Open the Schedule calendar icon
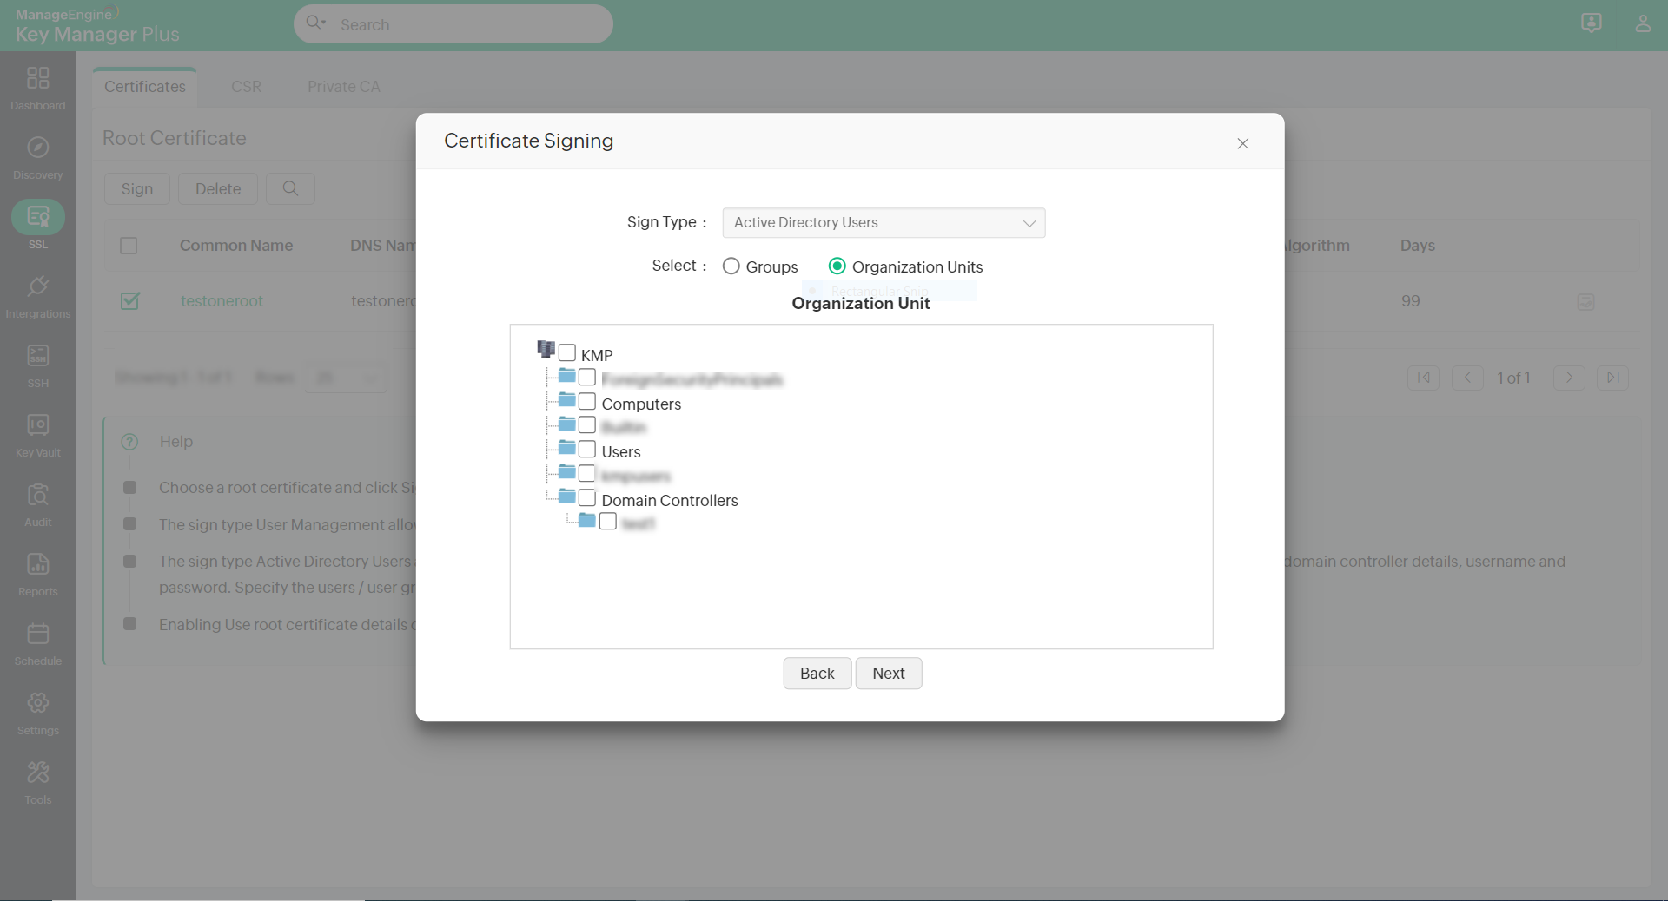 38,634
